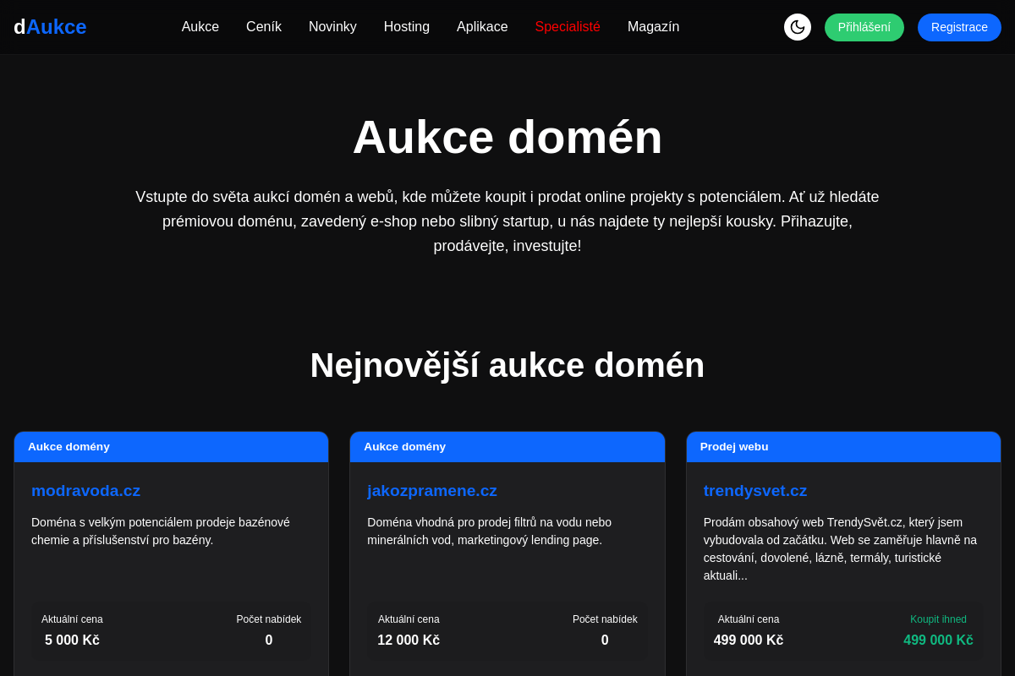Click the green 499 000 Kč buy-now price
1015x676 pixels.
point(938,641)
